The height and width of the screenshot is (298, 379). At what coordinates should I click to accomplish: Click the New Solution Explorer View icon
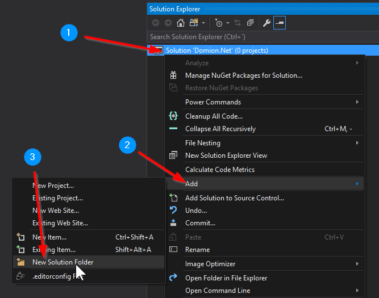coord(173,155)
